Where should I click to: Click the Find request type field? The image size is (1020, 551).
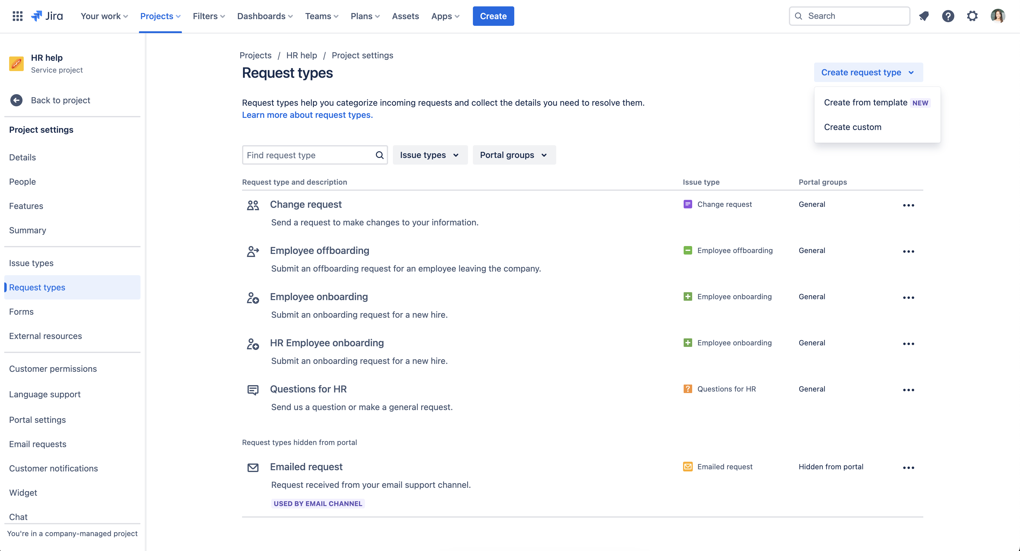pyautogui.click(x=309, y=155)
